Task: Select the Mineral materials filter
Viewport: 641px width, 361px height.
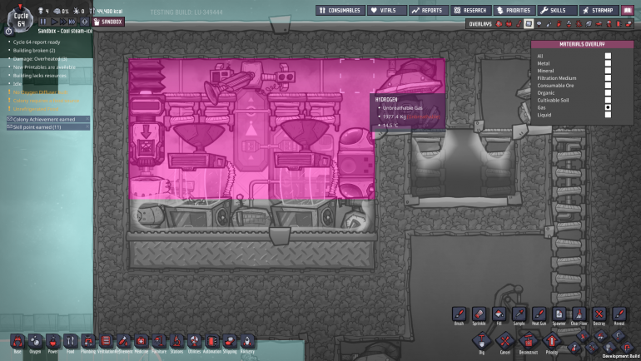Action: 608,71
